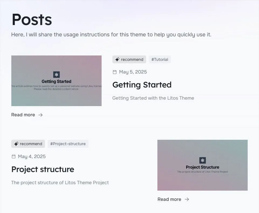Click the sparkle icon on Project structure's recommend tag
This screenshot has width=259, height=213.
point(16,144)
